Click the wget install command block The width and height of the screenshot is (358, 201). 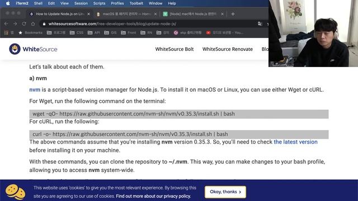(x=179, y=114)
